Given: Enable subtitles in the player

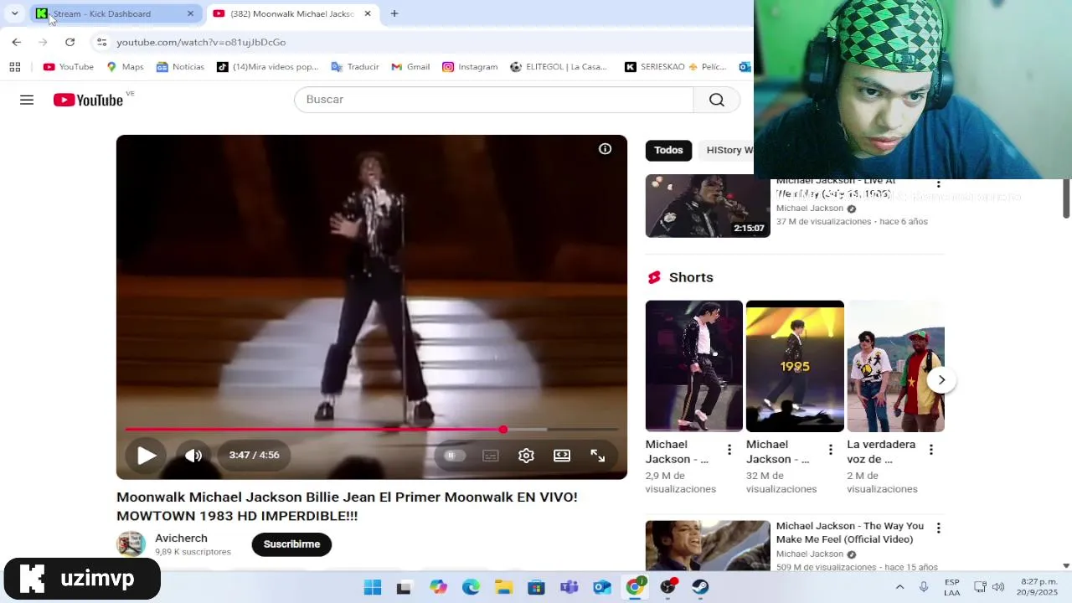Looking at the screenshot, I should (x=491, y=456).
